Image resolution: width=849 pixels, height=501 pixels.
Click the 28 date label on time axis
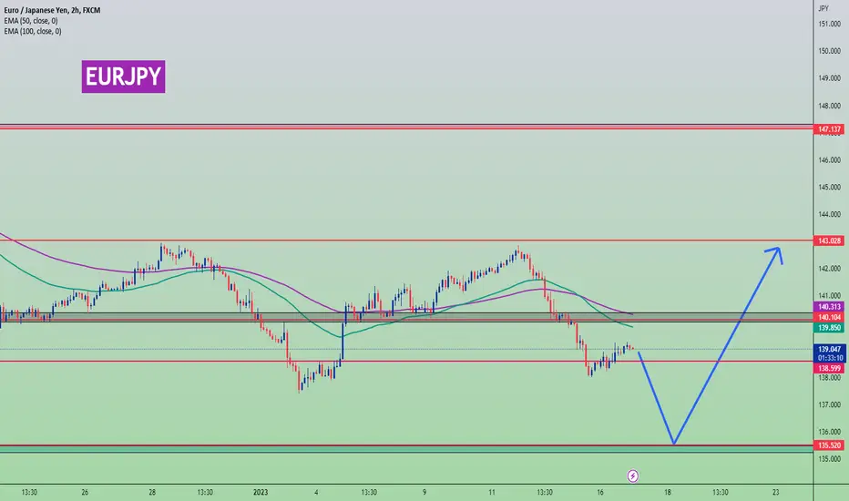point(152,492)
